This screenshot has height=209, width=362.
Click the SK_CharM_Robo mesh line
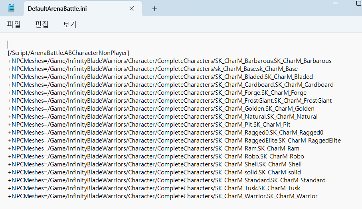click(x=156, y=156)
